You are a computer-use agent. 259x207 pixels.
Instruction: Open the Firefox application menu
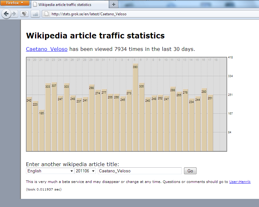15,3
